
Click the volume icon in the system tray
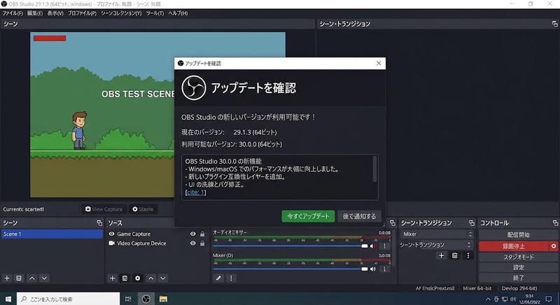coord(513,299)
